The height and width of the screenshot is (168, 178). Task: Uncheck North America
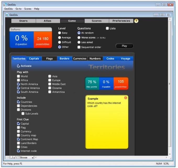(18, 84)
